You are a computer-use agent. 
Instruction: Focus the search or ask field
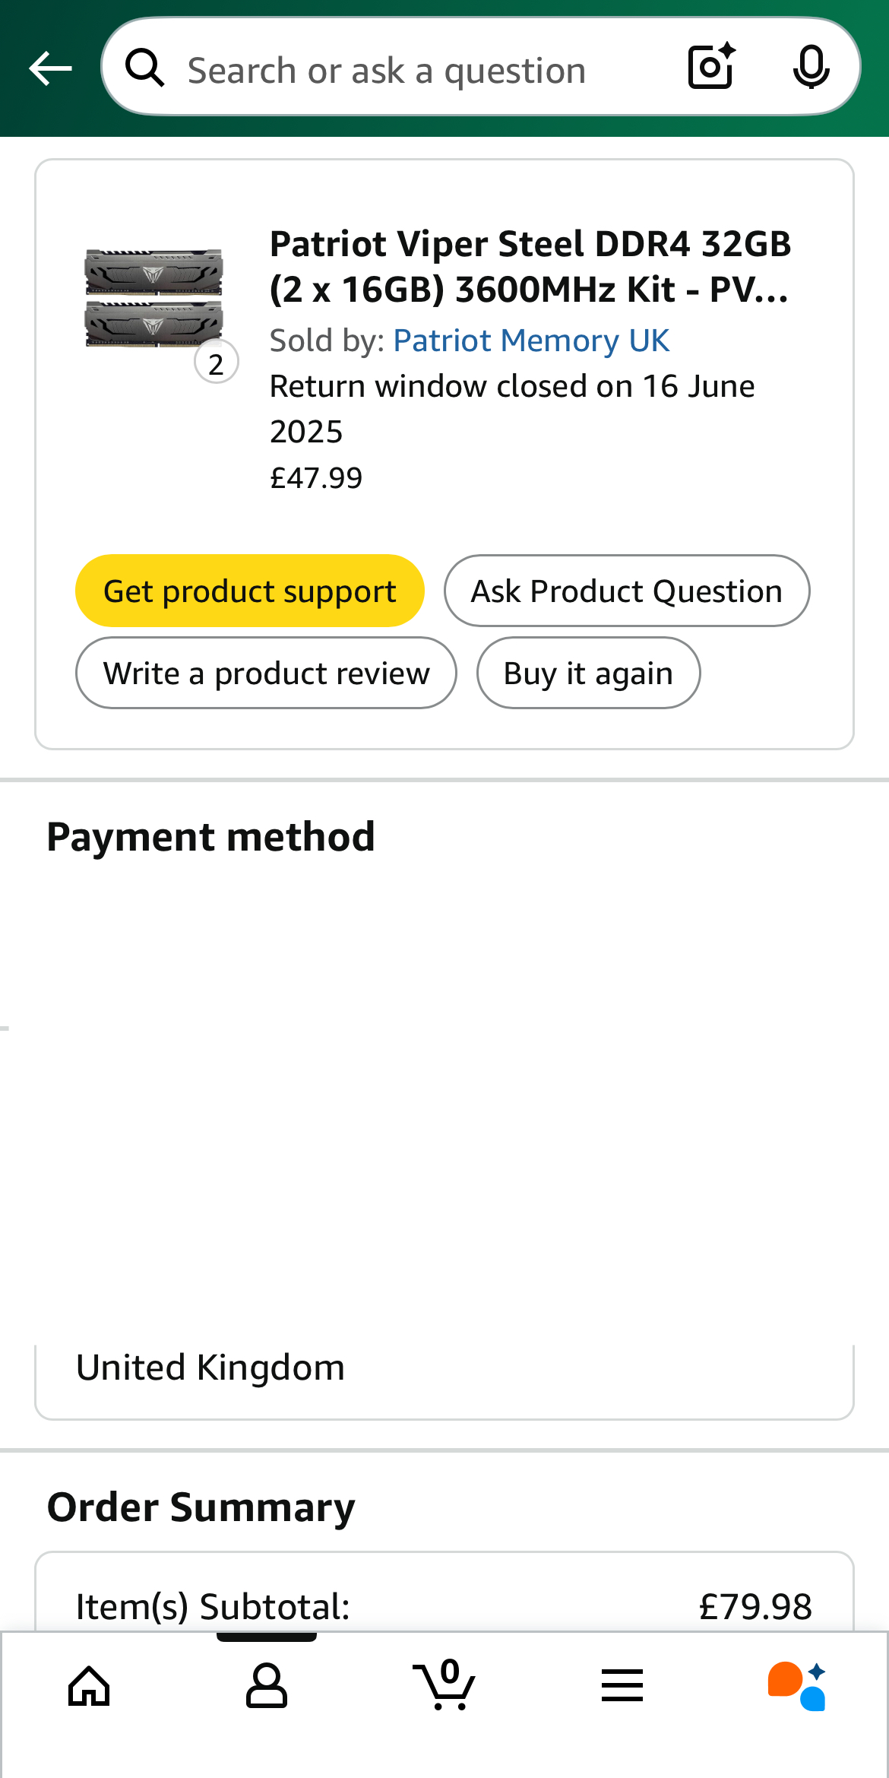pyautogui.click(x=410, y=70)
